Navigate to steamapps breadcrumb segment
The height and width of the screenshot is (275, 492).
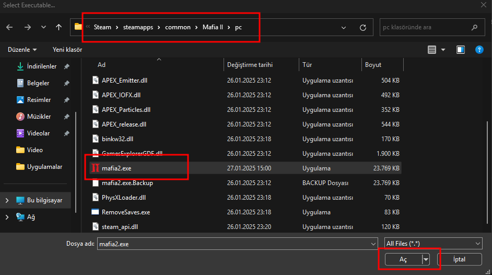coord(138,27)
